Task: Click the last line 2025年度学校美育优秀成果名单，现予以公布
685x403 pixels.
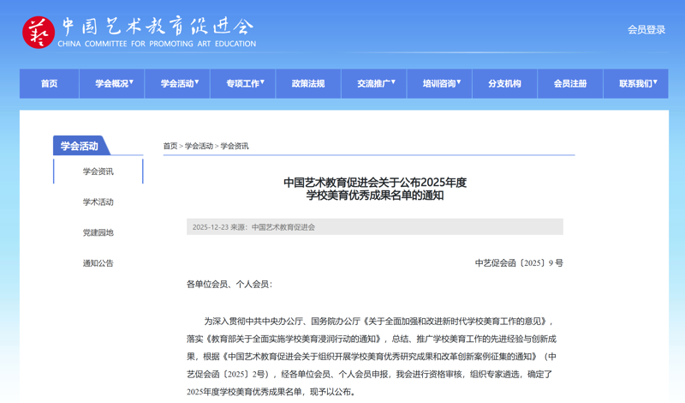Action: [x=271, y=392]
